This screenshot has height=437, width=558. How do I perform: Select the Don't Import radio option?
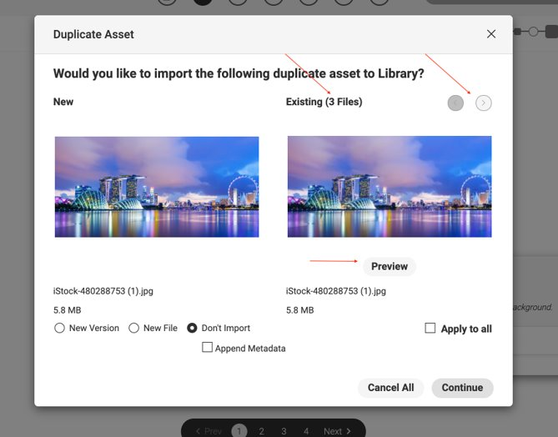click(x=192, y=328)
